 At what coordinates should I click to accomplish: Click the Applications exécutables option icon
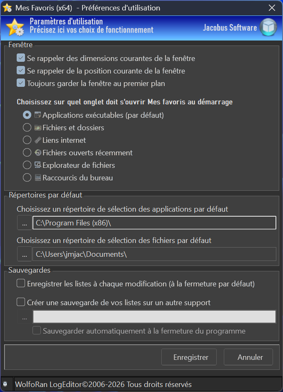38,115
